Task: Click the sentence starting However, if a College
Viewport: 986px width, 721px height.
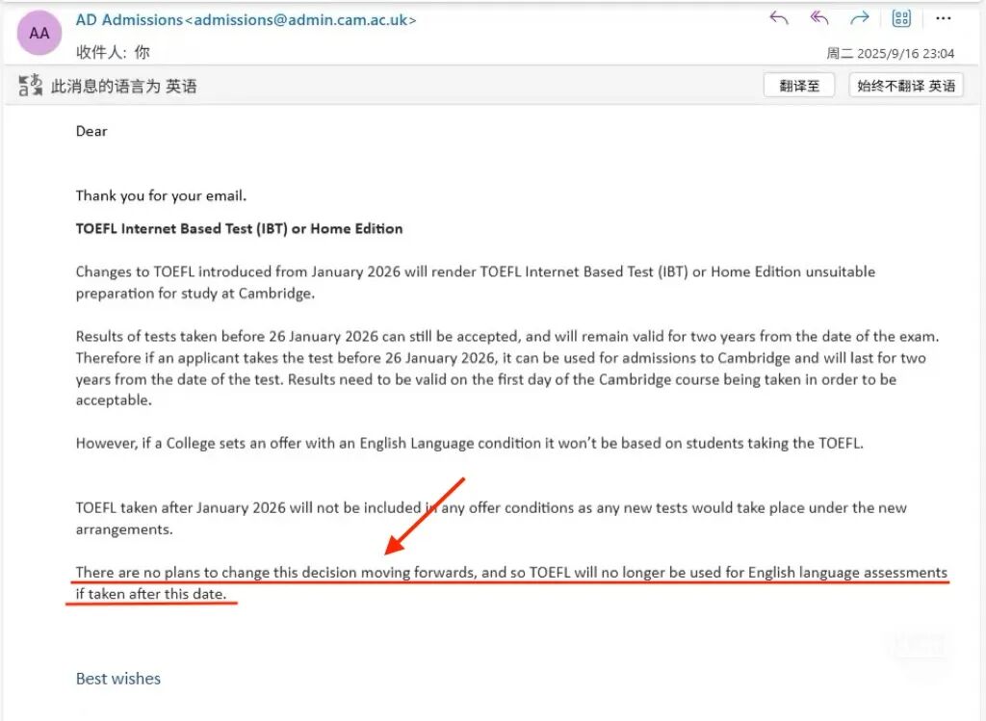Action: pos(470,443)
